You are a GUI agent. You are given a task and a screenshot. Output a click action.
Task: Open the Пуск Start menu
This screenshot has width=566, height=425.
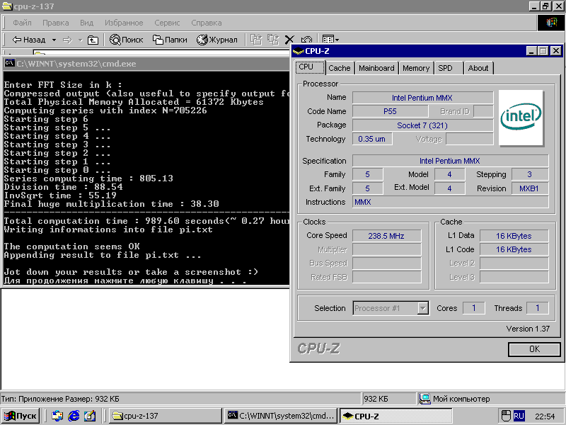click(x=21, y=416)
